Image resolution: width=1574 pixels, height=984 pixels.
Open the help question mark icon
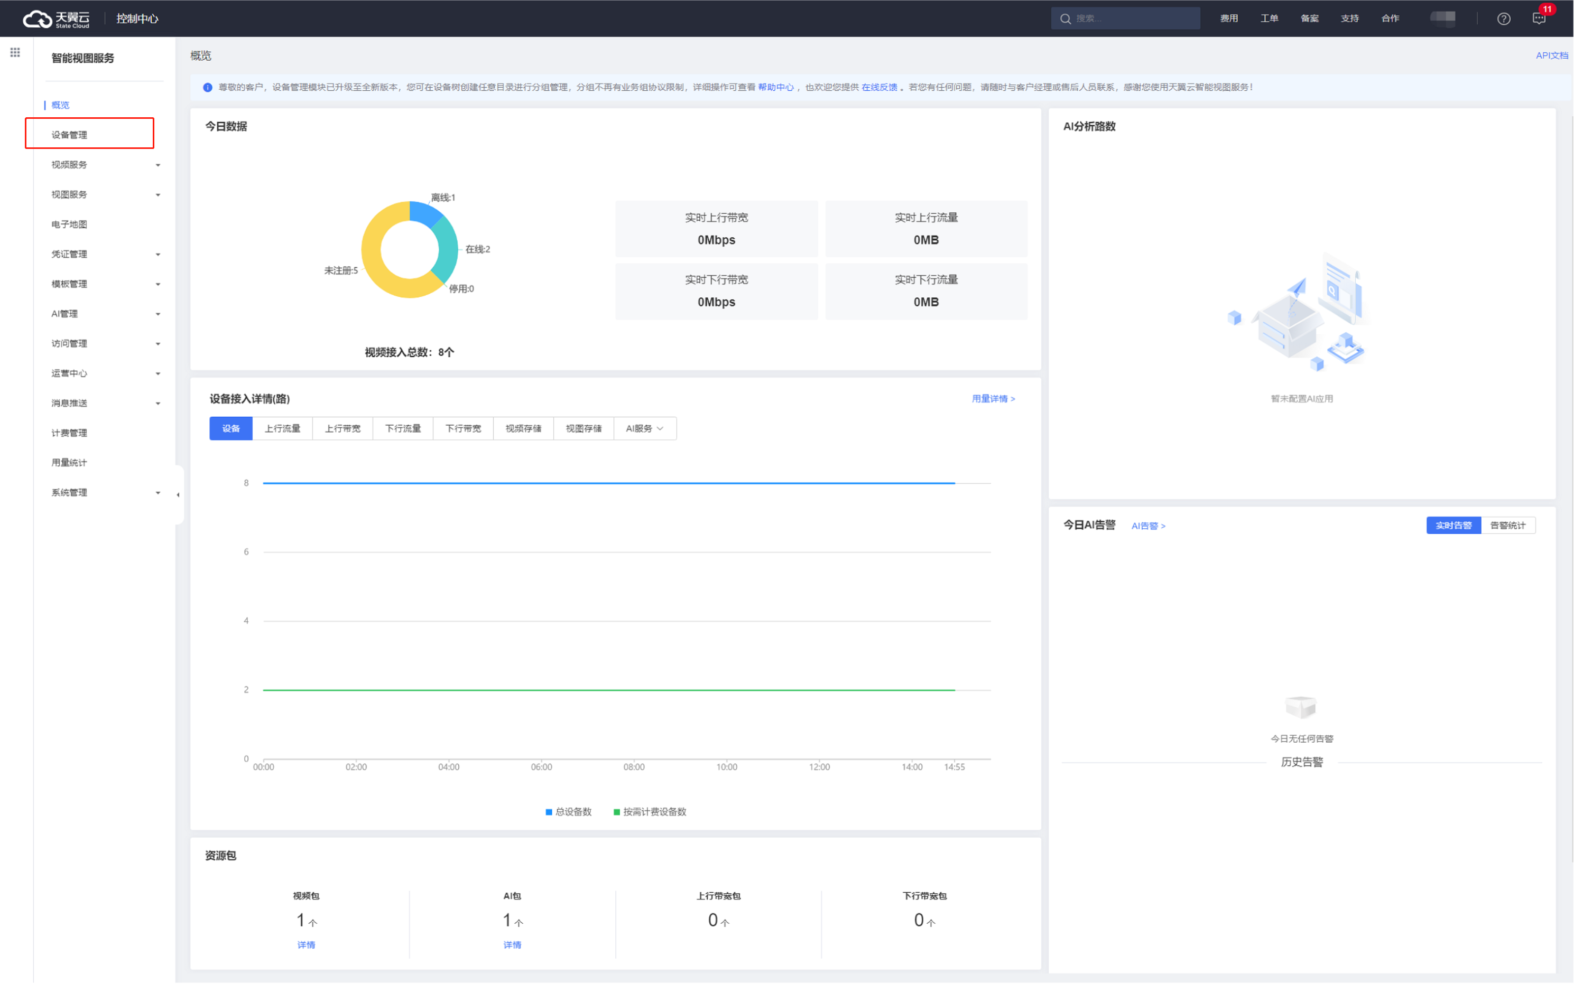coord(1503,19)
